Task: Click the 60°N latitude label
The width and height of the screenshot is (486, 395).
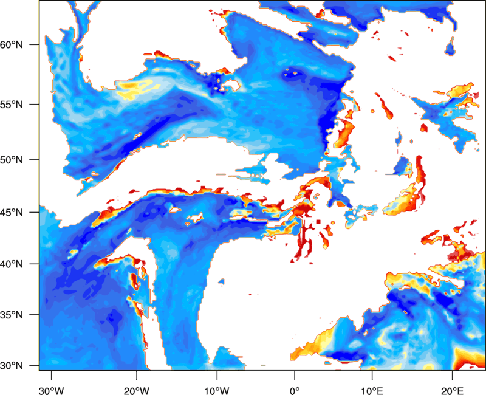Action: pos(12,44)
